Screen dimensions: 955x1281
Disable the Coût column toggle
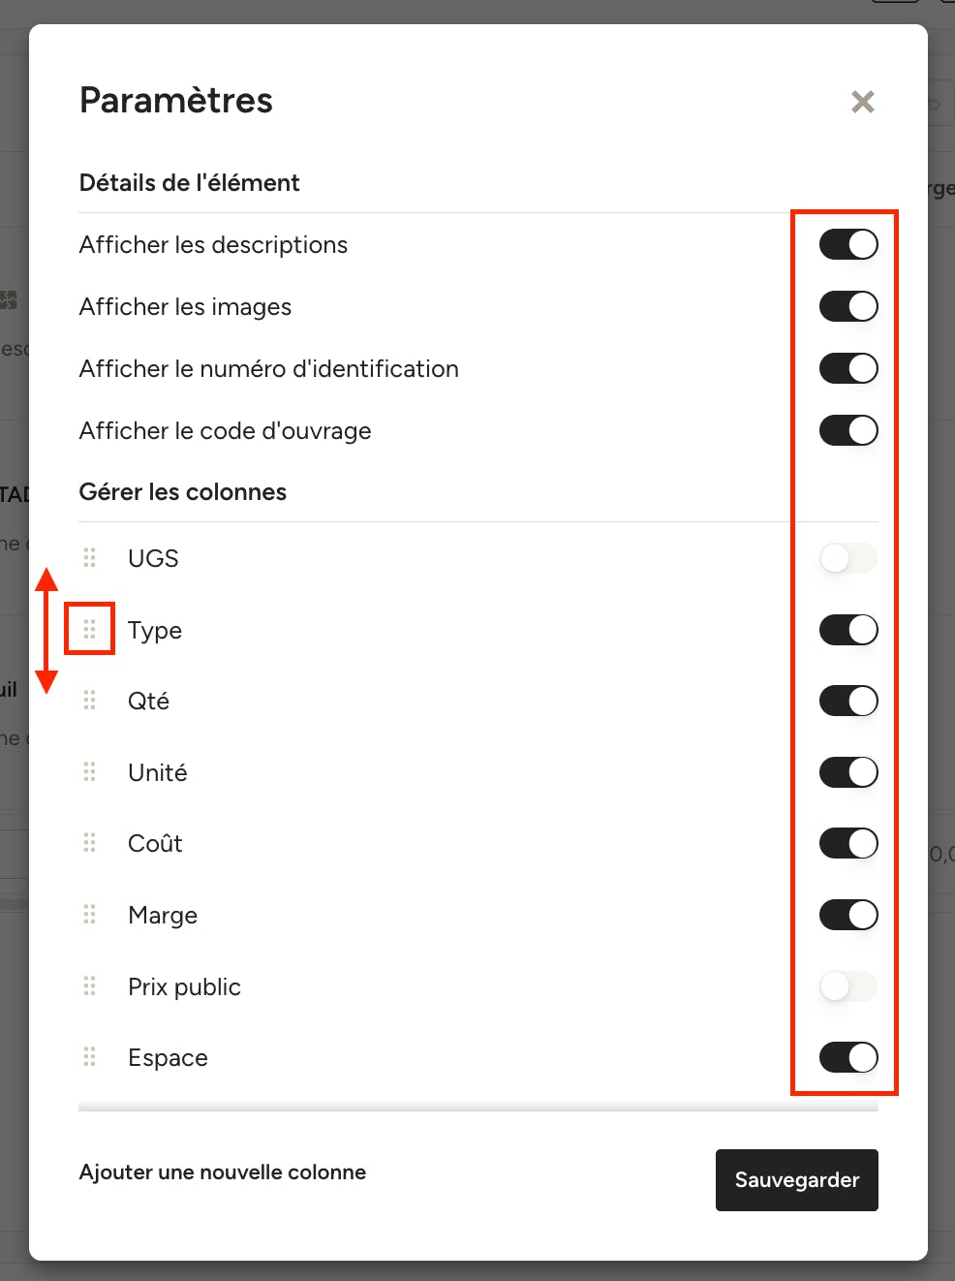point(848,843)
